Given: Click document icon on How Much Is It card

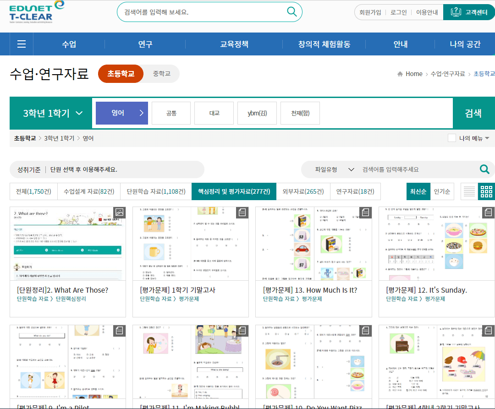Looking at the screenshot, I should 366,213.
